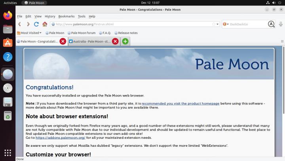
Task: Open the URL bar history dropdown
Action: tap(218, 24)
